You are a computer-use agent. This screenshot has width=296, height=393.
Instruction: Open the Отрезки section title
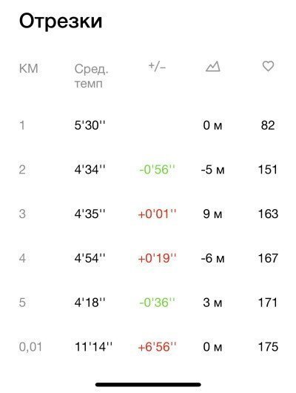pyautogui.click(x=61, y=21)
